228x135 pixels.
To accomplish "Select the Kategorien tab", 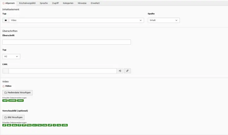I will pyautogui.click(x=68, y=3).
